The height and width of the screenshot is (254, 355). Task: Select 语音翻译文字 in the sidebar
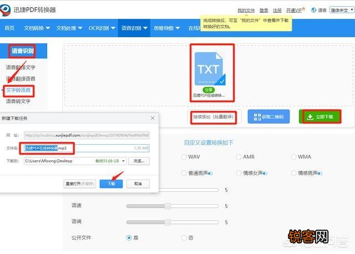coord(21,67)
